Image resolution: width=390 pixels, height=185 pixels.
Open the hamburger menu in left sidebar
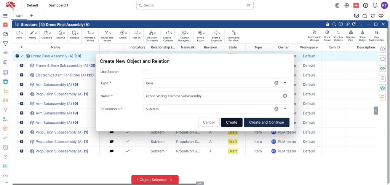5,16
